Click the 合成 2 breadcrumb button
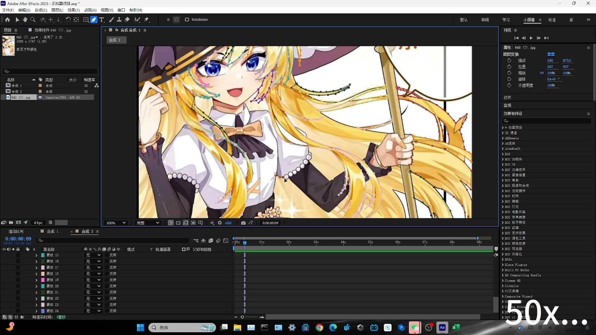 pos(116,40)
